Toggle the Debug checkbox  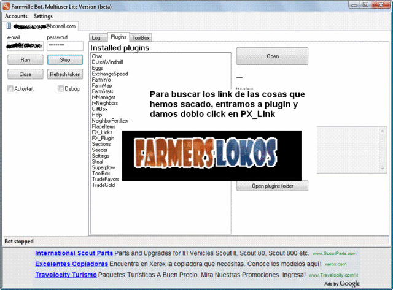click(x=60, y=88)
